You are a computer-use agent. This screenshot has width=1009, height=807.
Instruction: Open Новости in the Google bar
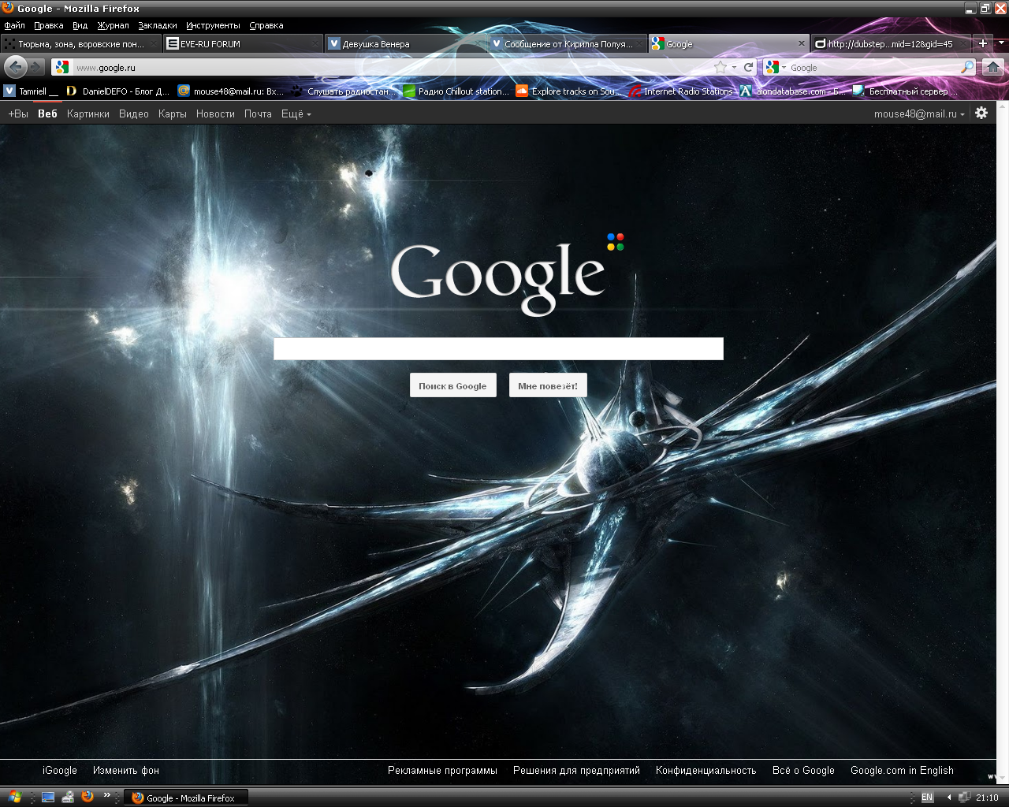pos(215,113)
